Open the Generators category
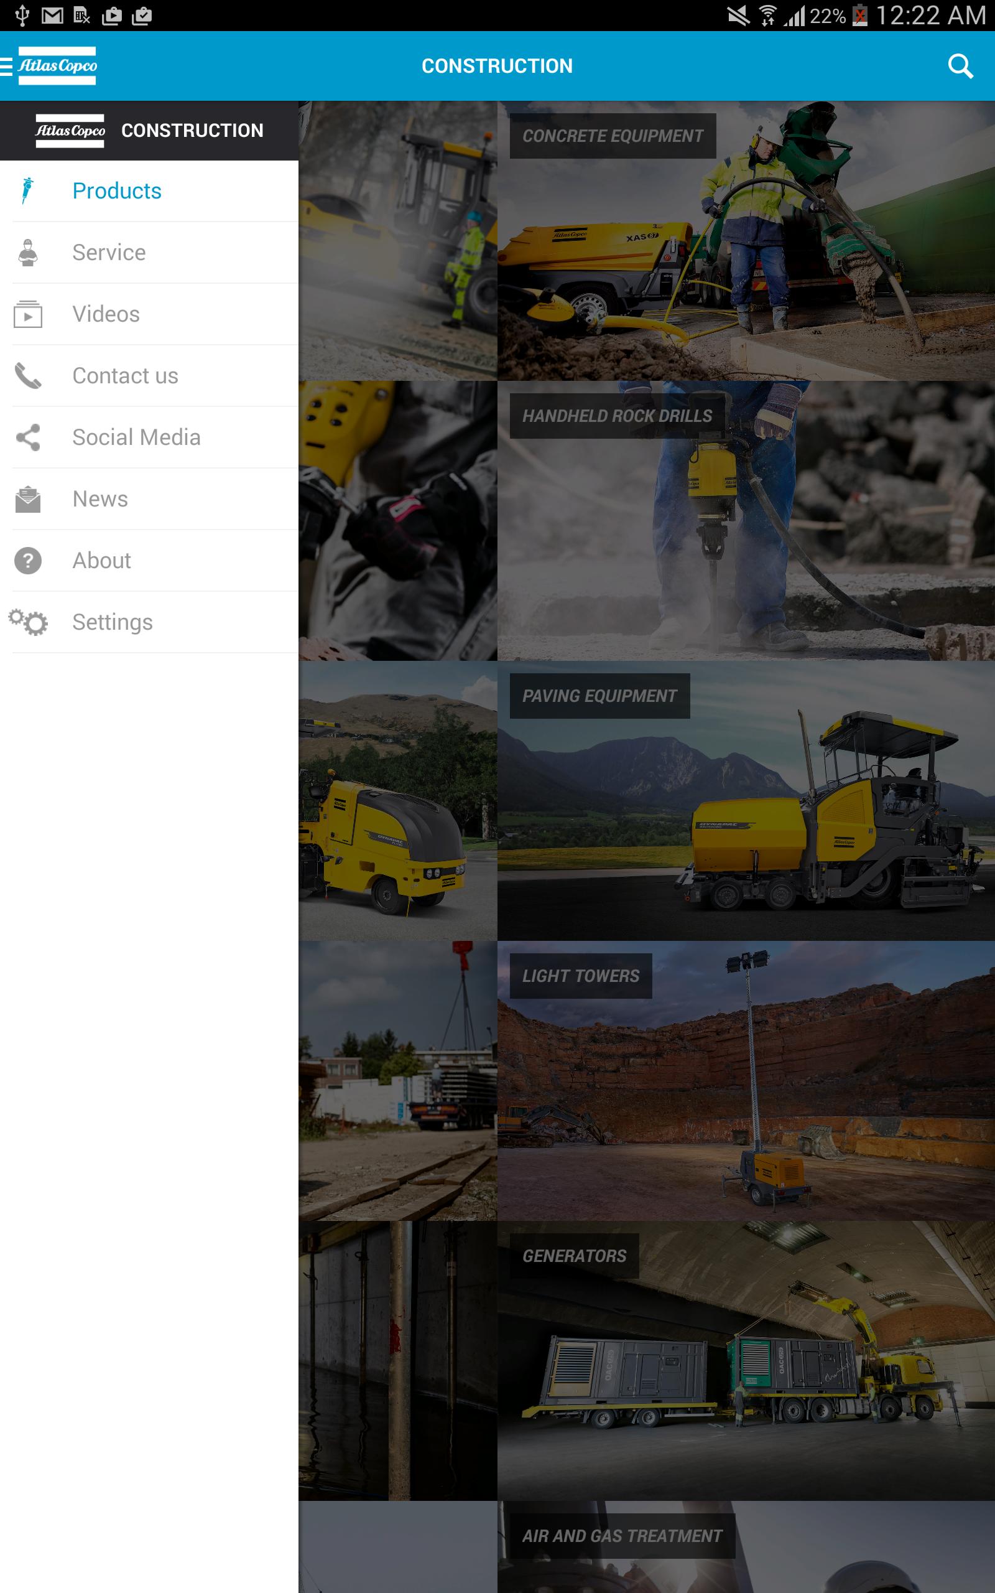The width and height of the screenshot is (995, 1593). click(746, 1361)
